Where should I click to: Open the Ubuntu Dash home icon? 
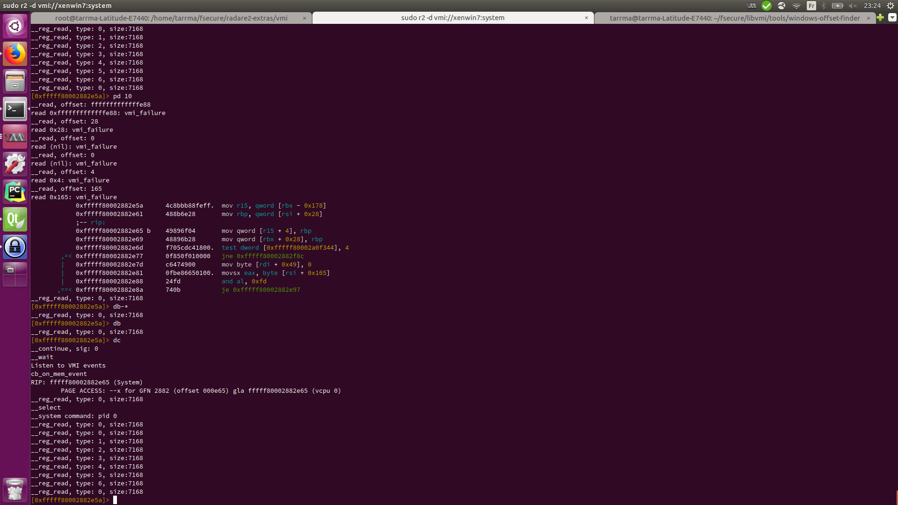point(15,26)
